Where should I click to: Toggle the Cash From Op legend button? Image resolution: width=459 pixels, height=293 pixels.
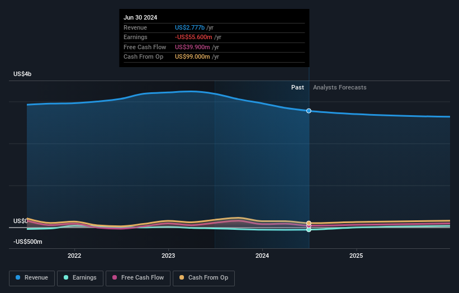[204, 278]
